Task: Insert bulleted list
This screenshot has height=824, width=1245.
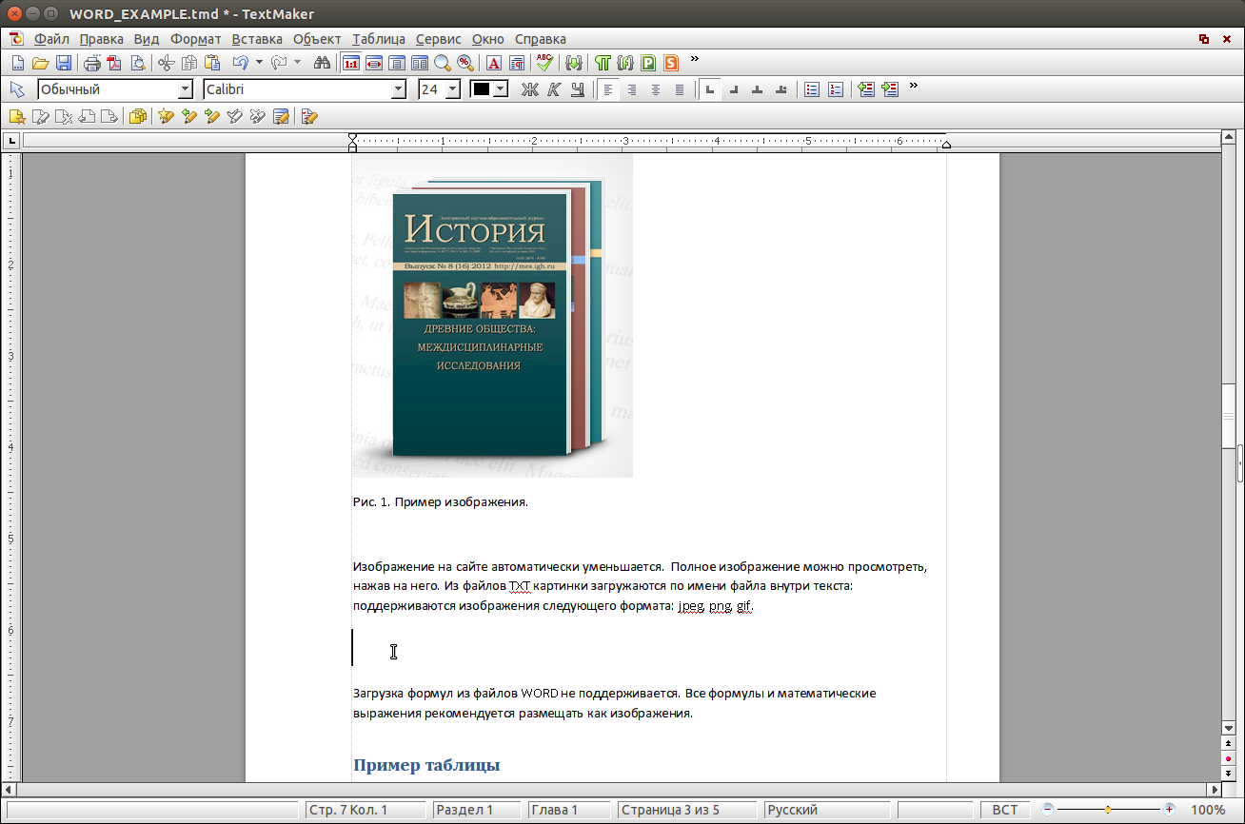Action: tap(812, 89)
